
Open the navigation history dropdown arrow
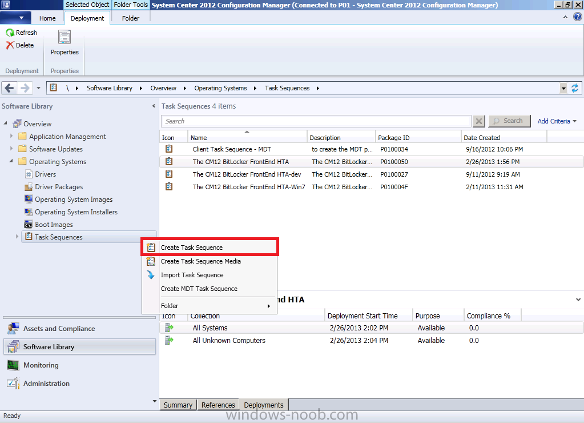38,89
